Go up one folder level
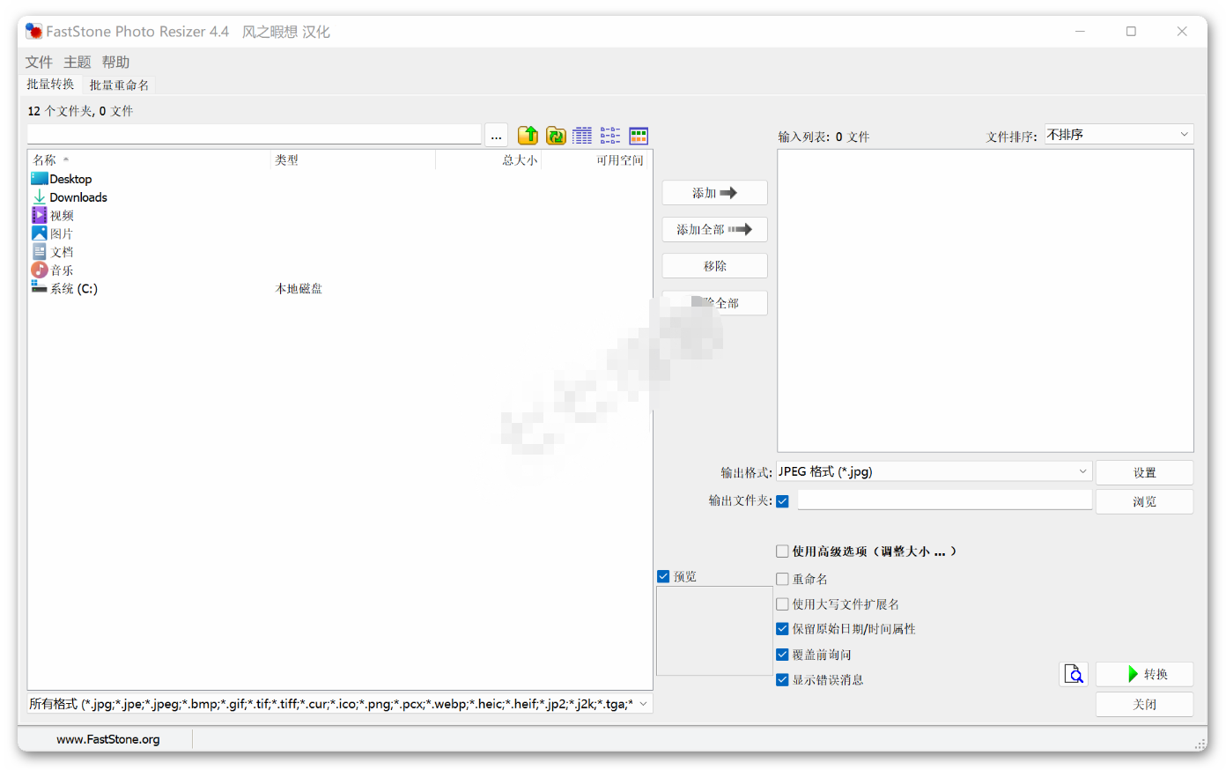Image resolution: width=1226 pixels, height=770 pixels. pyautogui.click(x=528, y=136)
